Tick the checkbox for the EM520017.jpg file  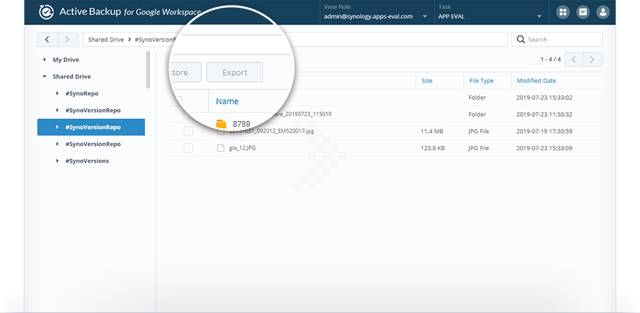[x=188, y=131]
